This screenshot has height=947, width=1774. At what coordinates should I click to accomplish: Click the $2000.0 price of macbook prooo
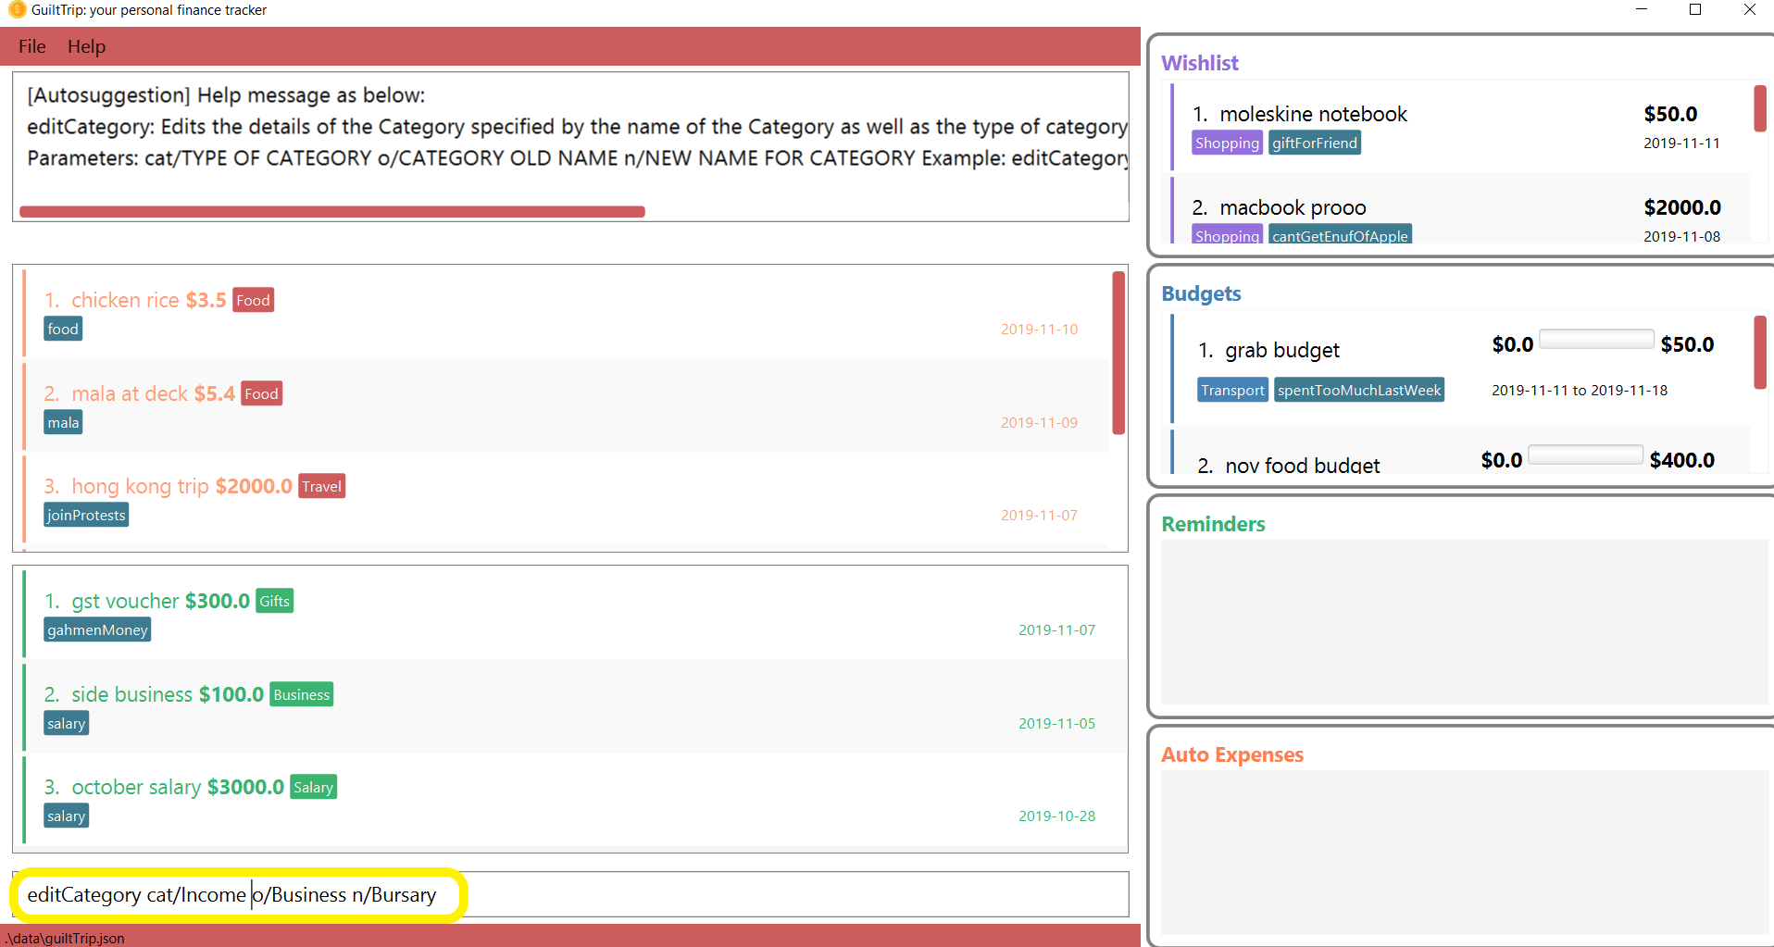click(x=1682, y=207)
